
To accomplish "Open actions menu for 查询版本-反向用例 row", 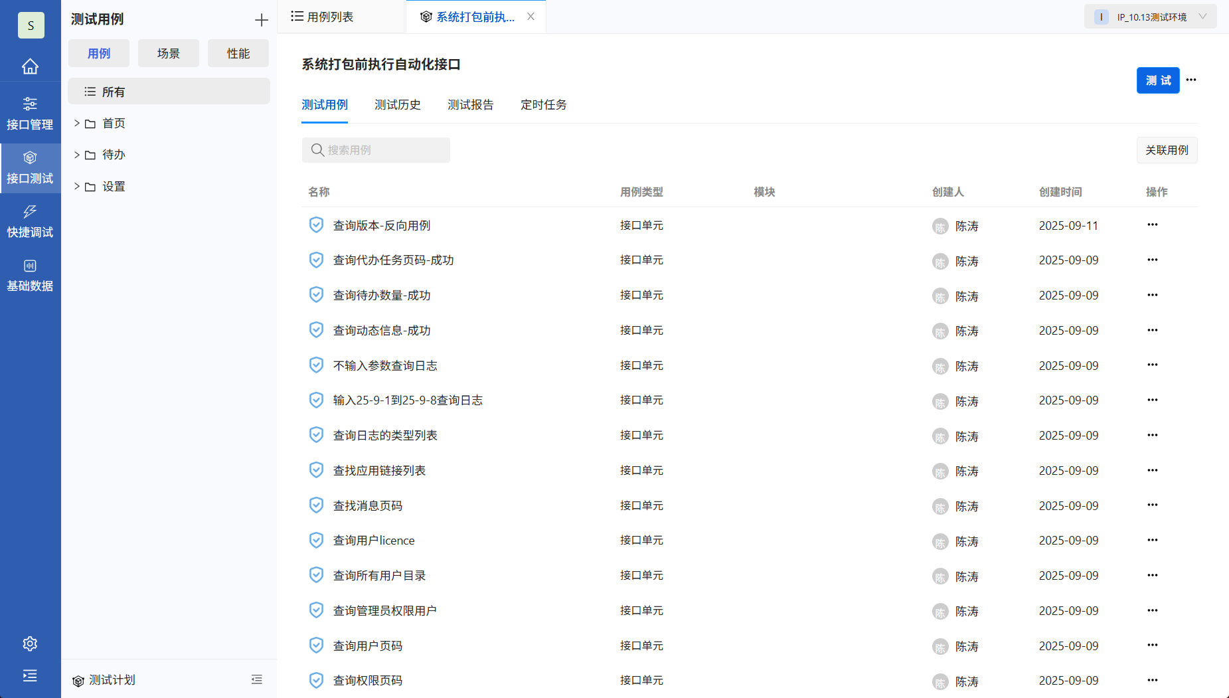I will (1151, 225).
